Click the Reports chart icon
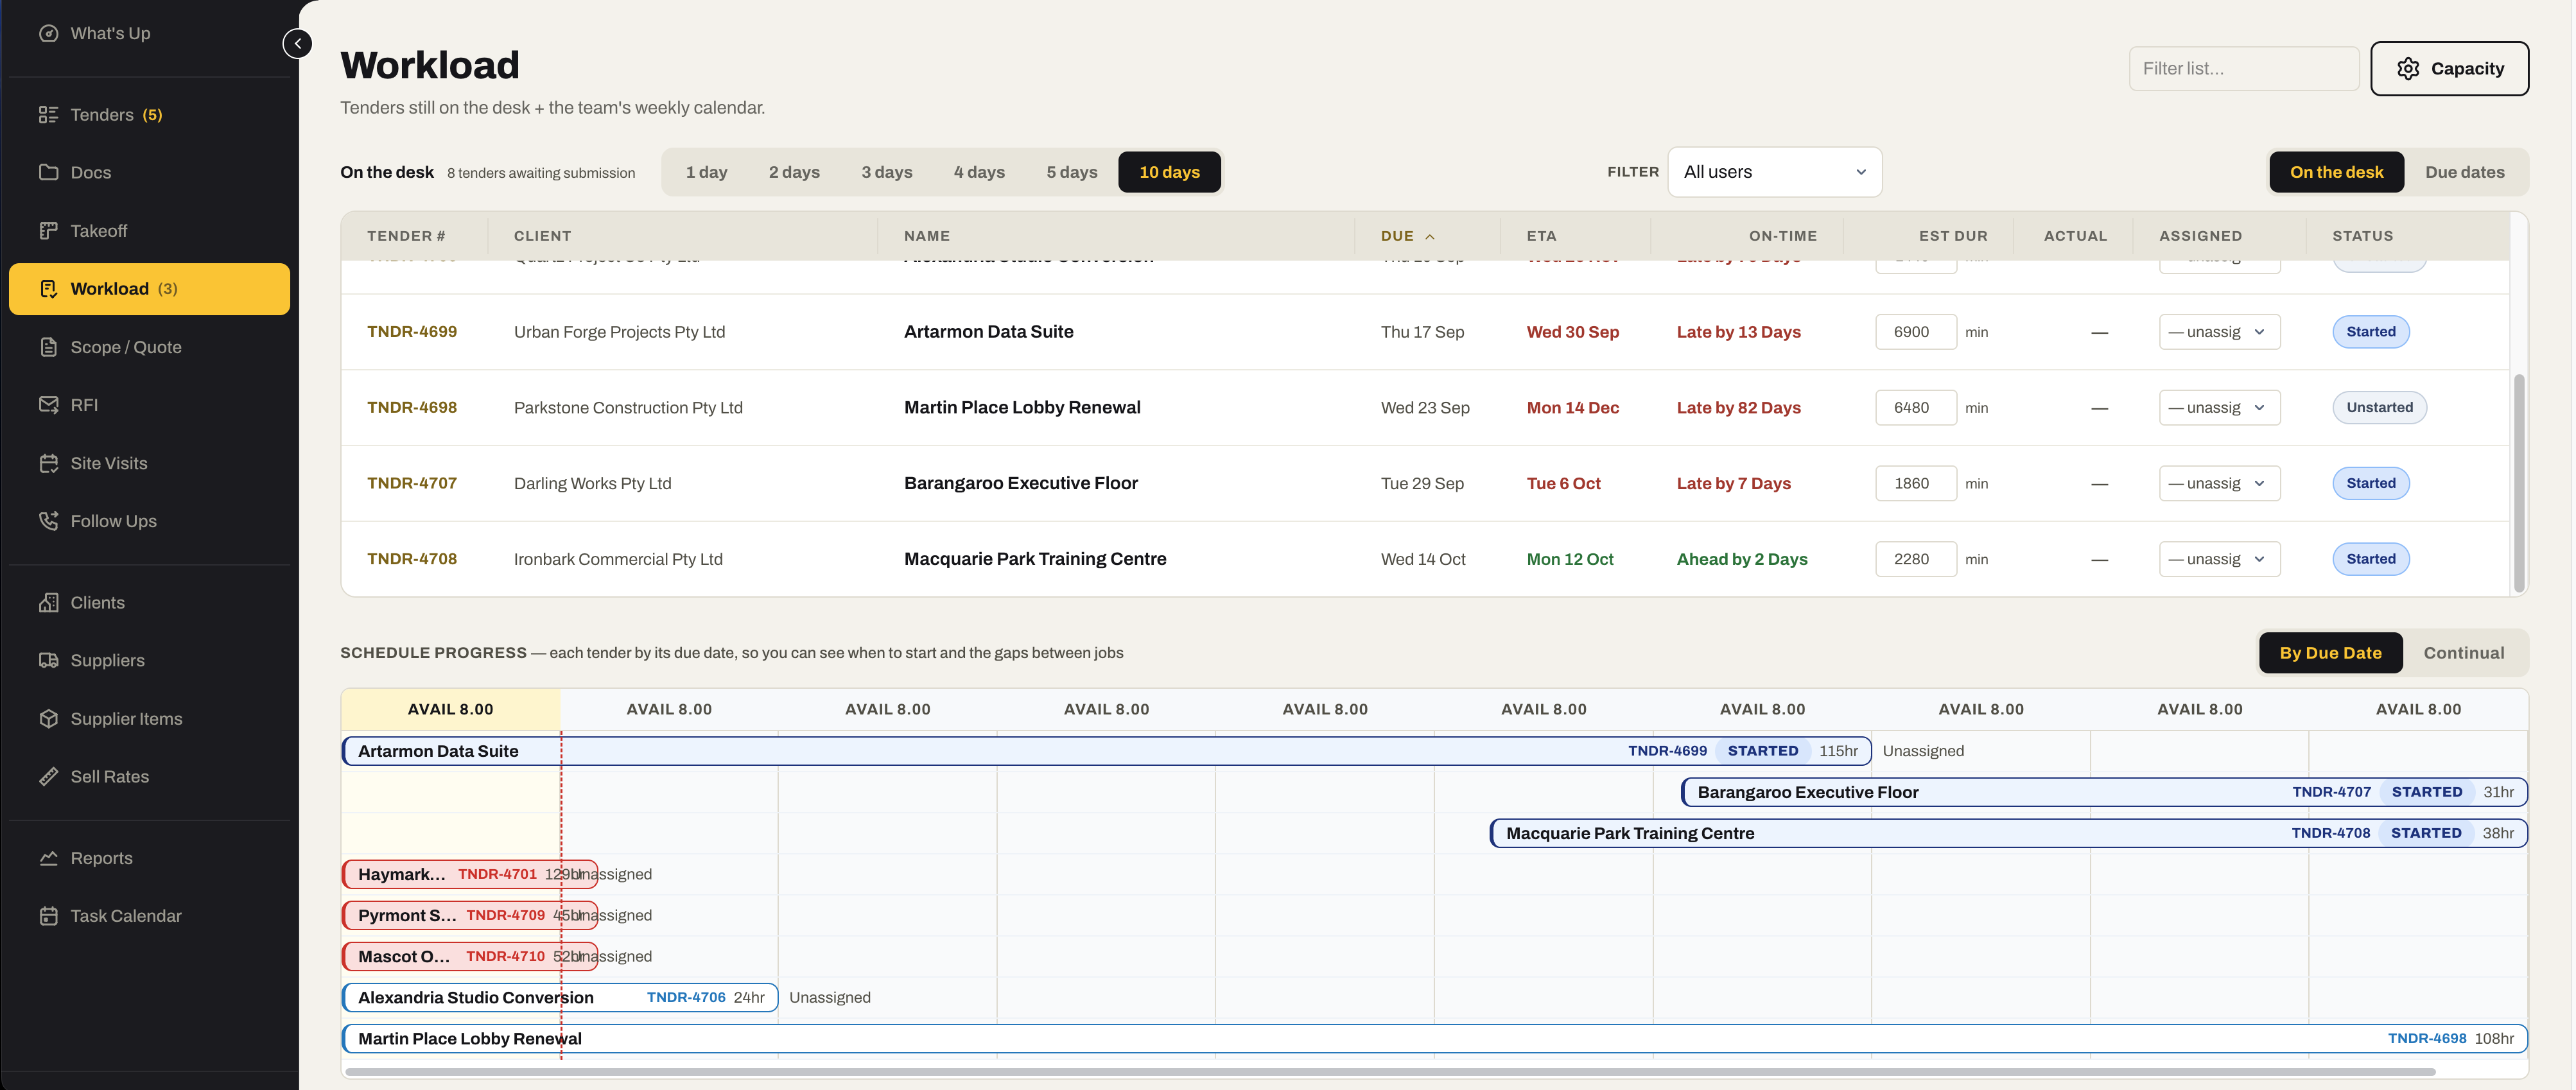 pyautogui.click(x=48, y=858)
